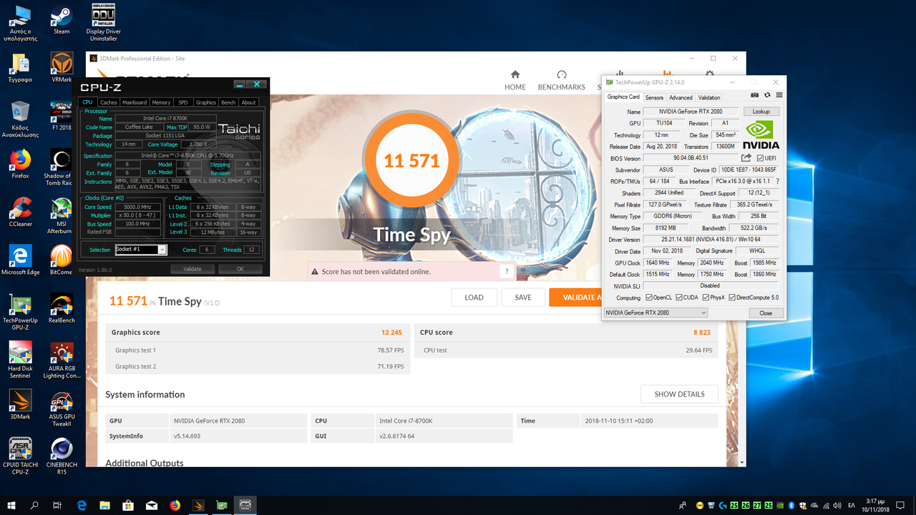Open the SPD tab in CPU-Z
The width and height of the screenshot is (916, 515).
click(x=183, y=102)
